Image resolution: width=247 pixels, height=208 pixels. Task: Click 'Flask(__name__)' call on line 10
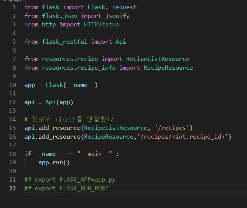pyautogui.click(x=72, y=85)
